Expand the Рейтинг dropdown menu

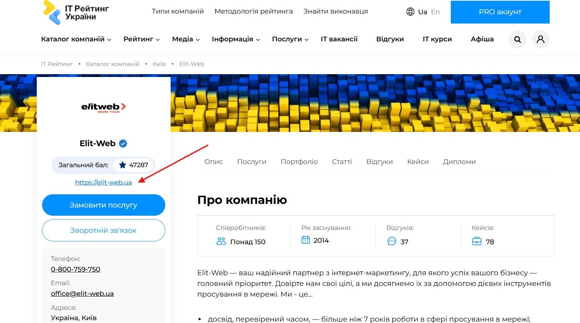[141, 39]
